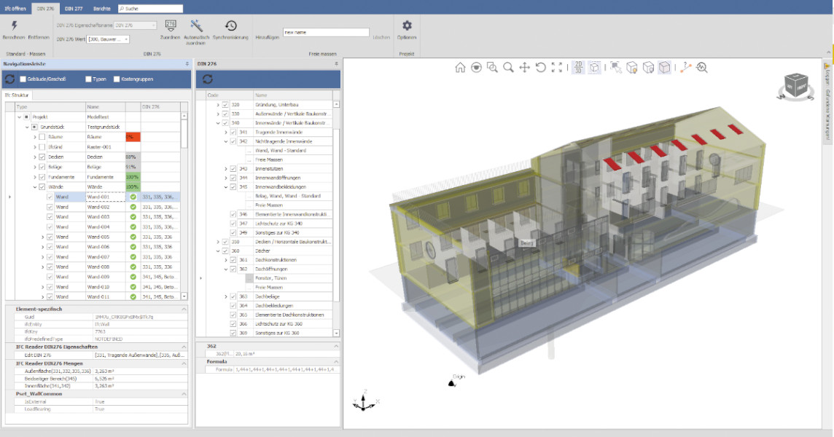Collapse the Projekt tree node
Screen dimensions: 834x437
click(19, 117)
